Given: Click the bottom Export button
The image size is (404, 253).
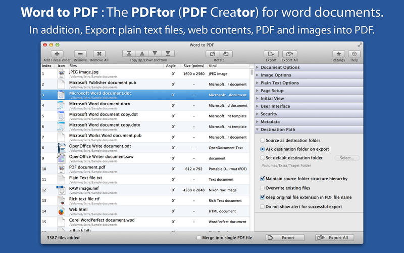Looking at the screenshot, I should 285,237.
